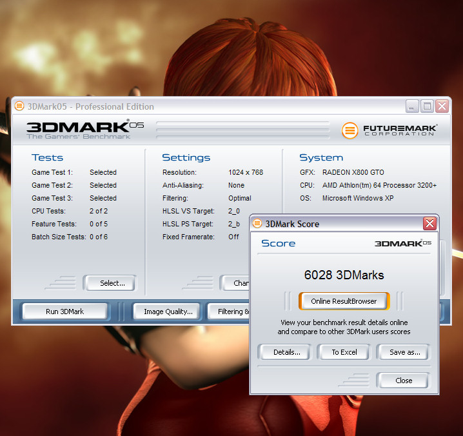
Task: Close the 3DMark Score dialog with the red X
Action: 429,223
